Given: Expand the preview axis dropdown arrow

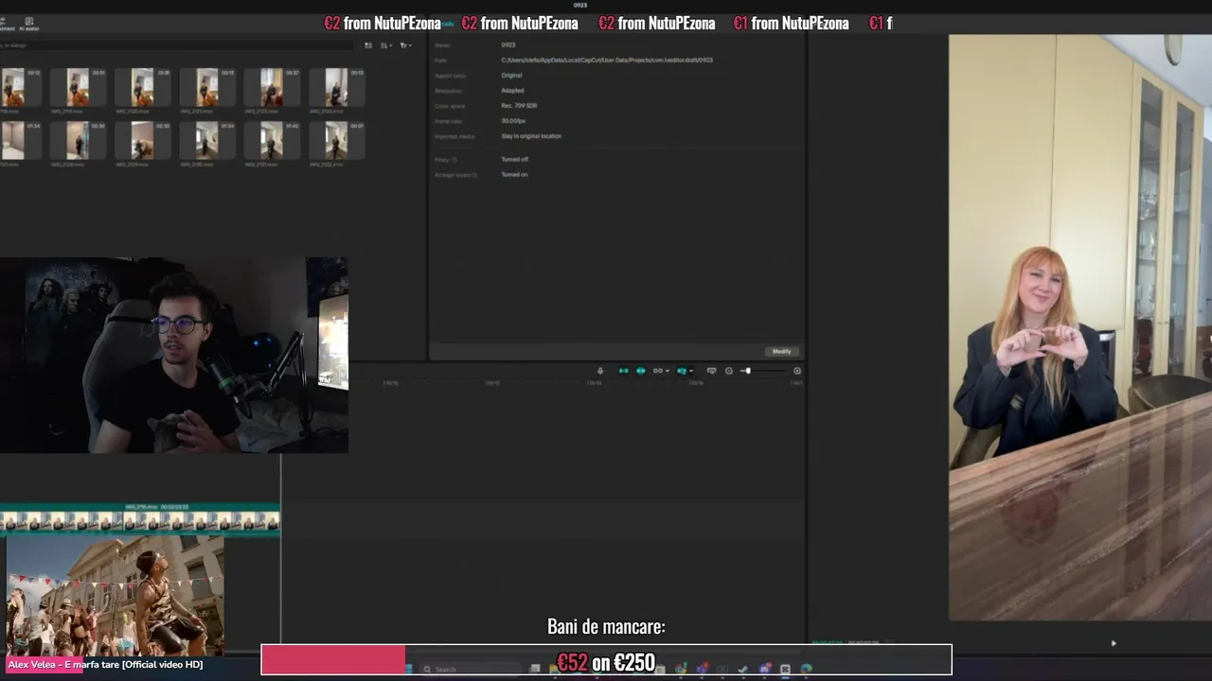Looking at the screenshot, I should tap(691, 371).
